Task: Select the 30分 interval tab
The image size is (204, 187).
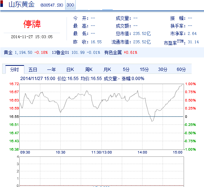Action: [x=163, y=69]
